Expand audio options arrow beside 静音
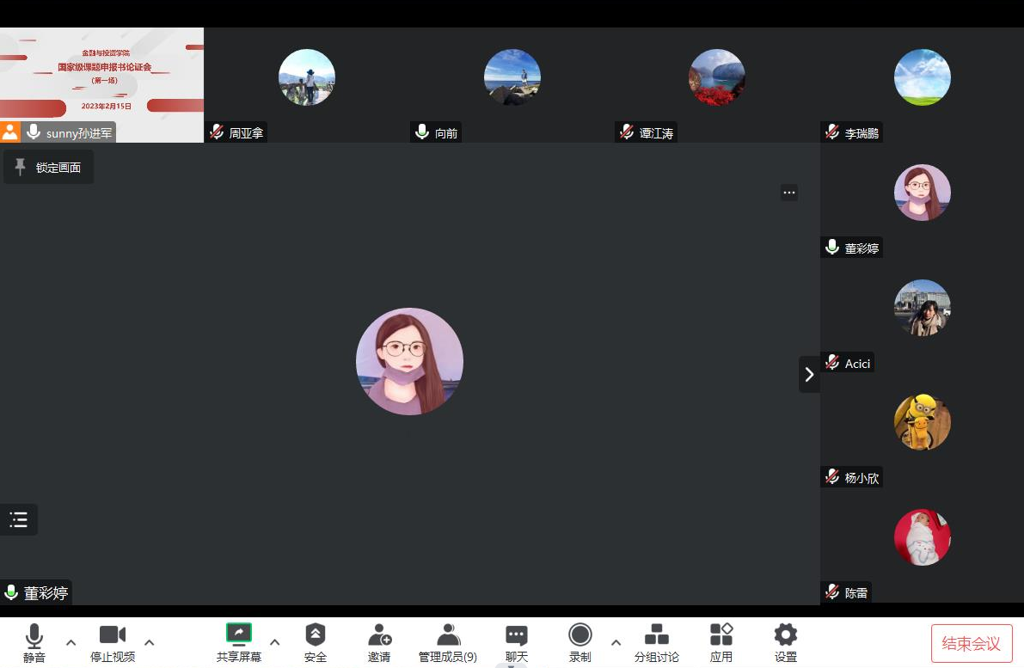This screenshot has height=668, width=1024. coord(71,642)
